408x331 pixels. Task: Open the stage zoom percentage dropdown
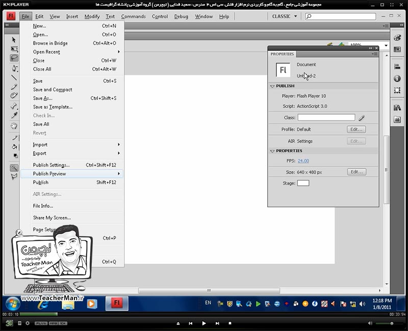click(386, 45)
